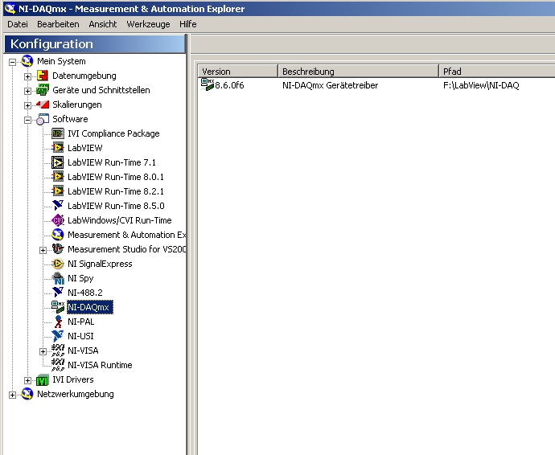This screenshot has height=455, width=555.
Task: Click the 8.6.0f6 version cell
Action: point(229,85)
